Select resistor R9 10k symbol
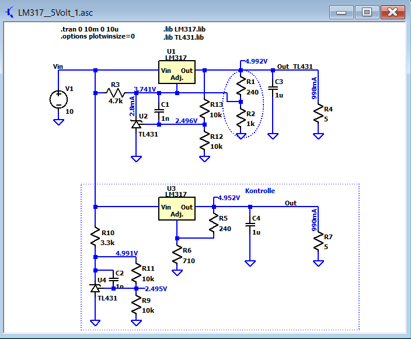The image size is (411, 339). click(136, 305)
